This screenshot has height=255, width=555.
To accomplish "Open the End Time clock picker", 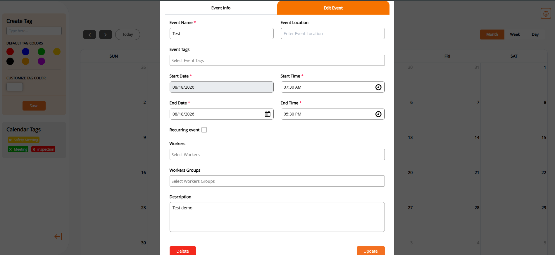I will pyautogui.click(x=378, y=114).
